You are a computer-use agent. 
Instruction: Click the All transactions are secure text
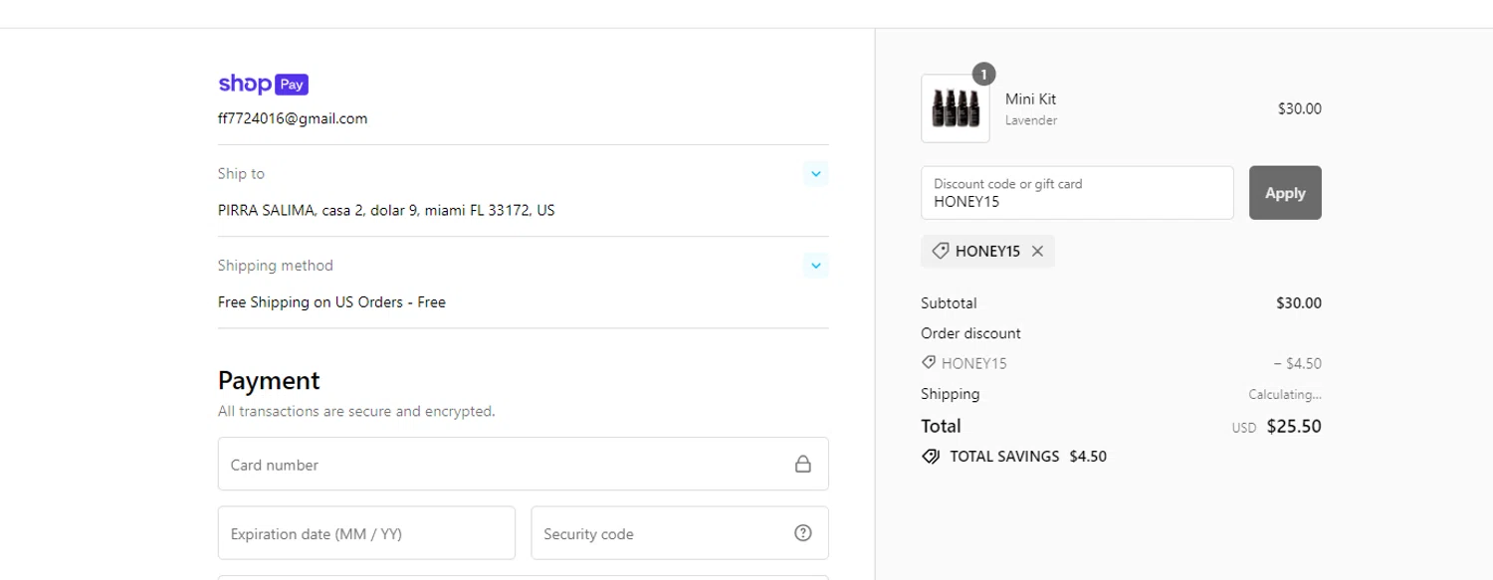(356, 411)
